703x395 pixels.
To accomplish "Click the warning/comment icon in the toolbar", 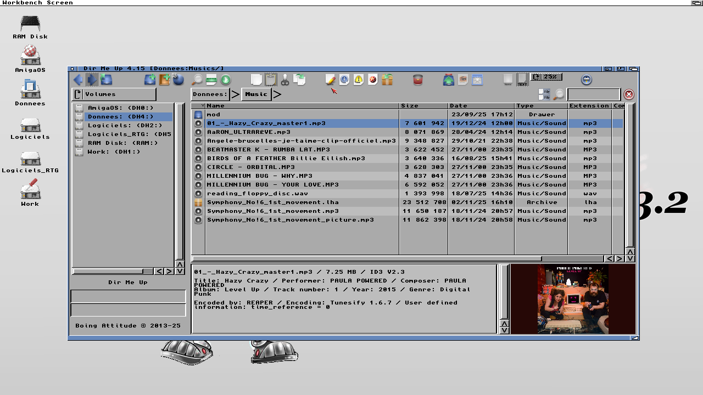I will click(x=358, y=80).
